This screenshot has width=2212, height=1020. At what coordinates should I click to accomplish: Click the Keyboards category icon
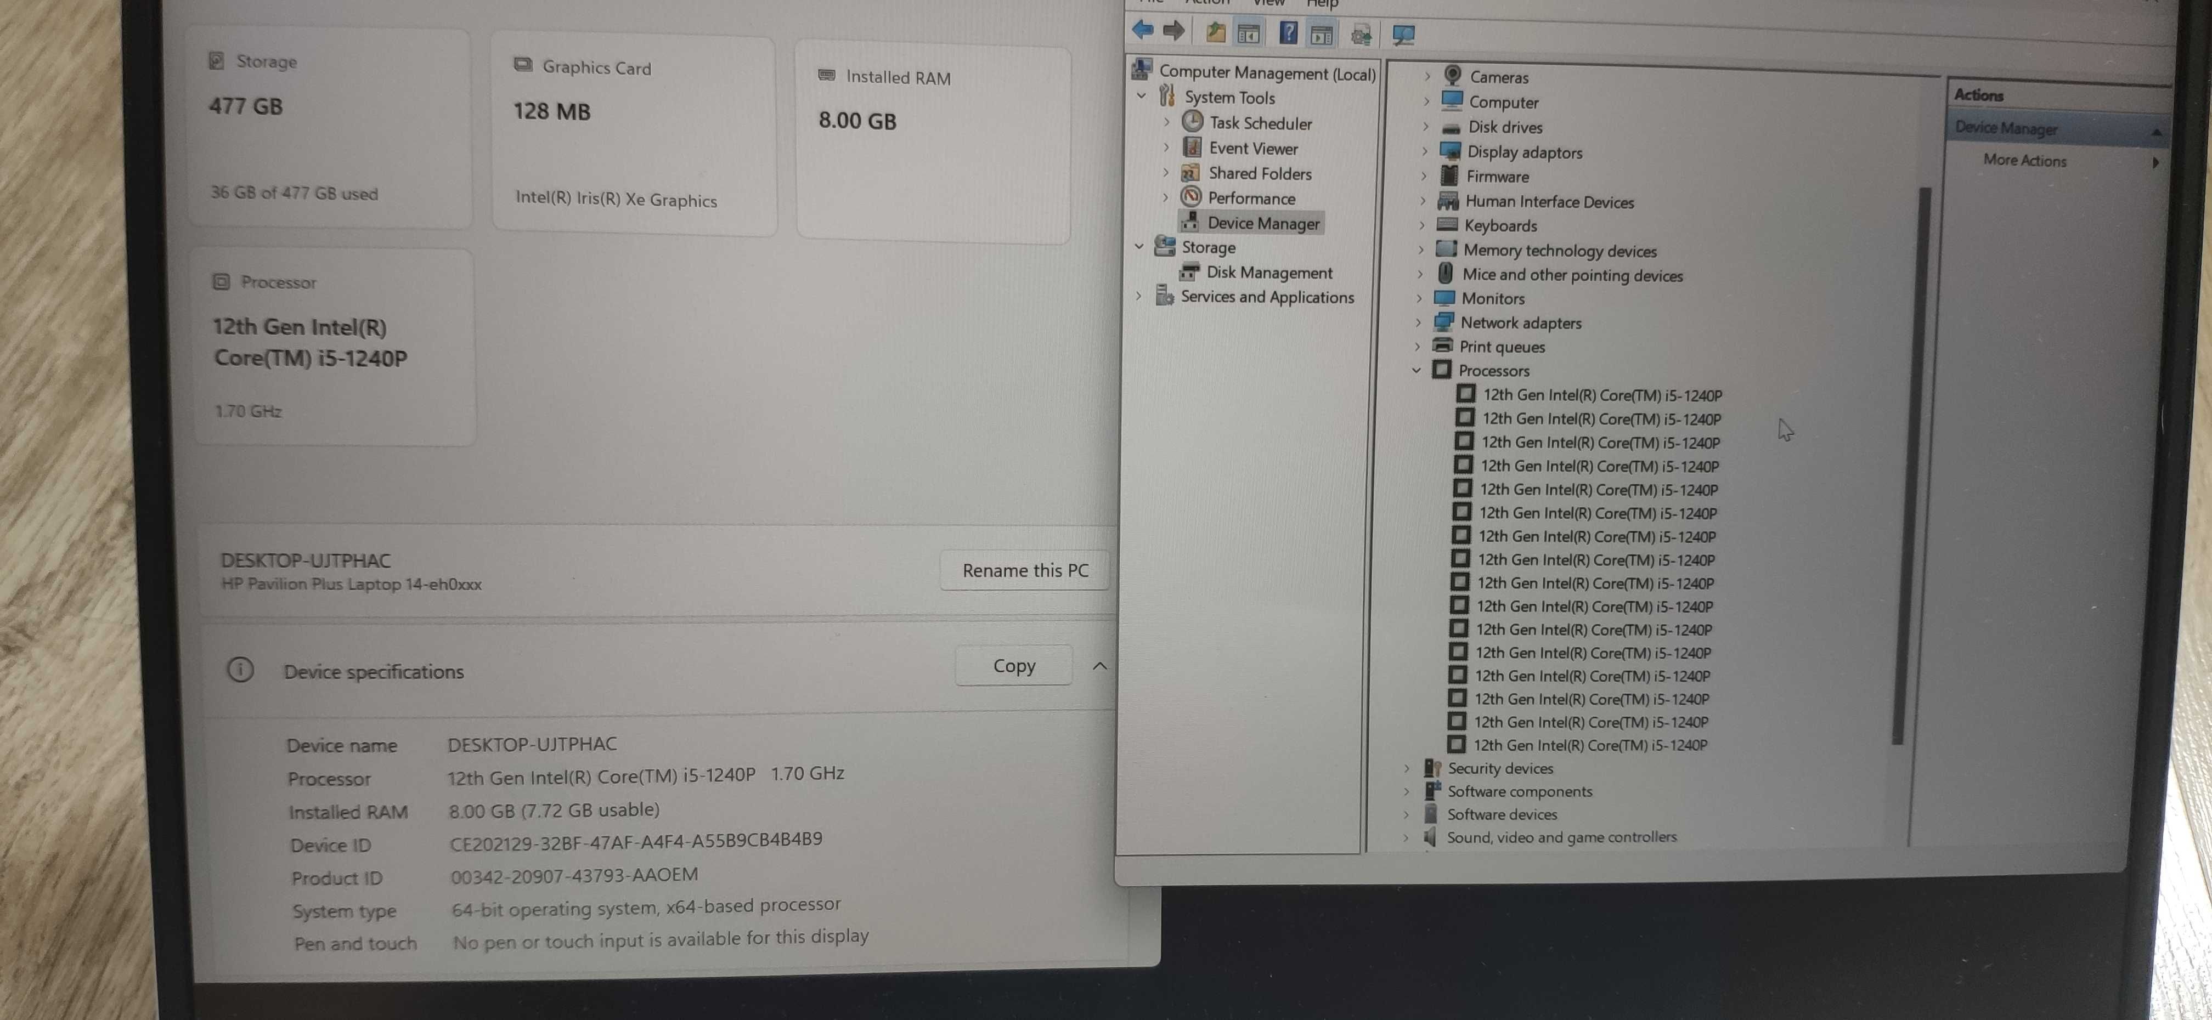pyautogui.click(x=1447, y=225)
